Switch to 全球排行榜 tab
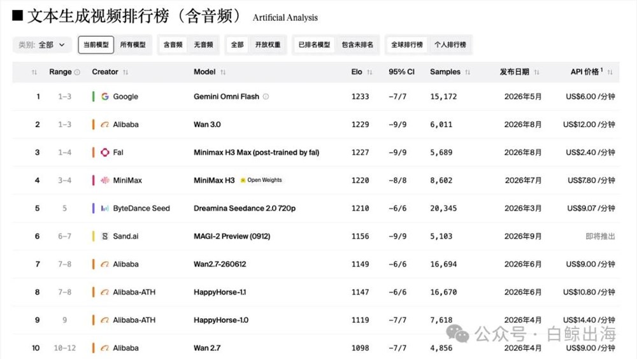The width and height of the screenshot is (637, 359). (x=406, y=45)
